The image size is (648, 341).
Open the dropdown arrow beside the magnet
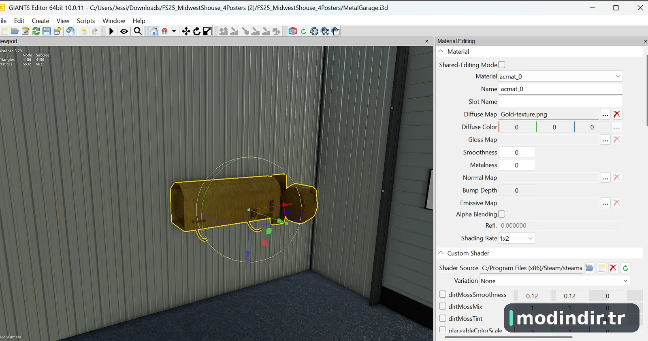click(174, 31)
